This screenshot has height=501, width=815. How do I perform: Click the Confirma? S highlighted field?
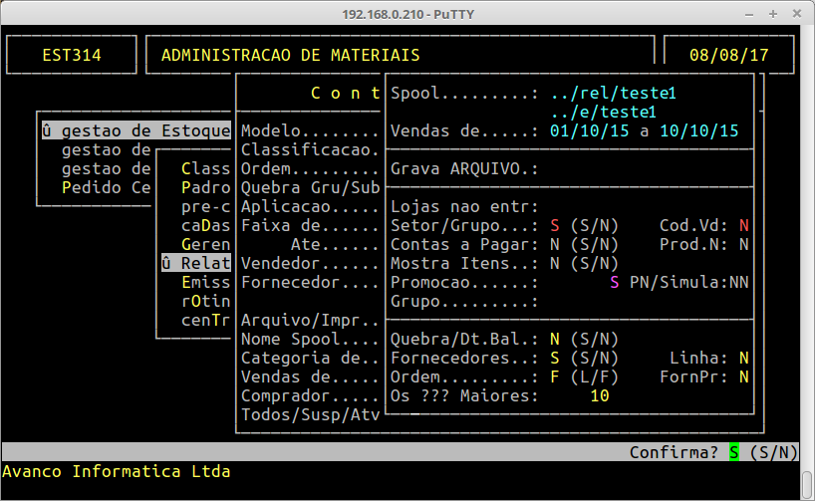[x=734, y=452]
